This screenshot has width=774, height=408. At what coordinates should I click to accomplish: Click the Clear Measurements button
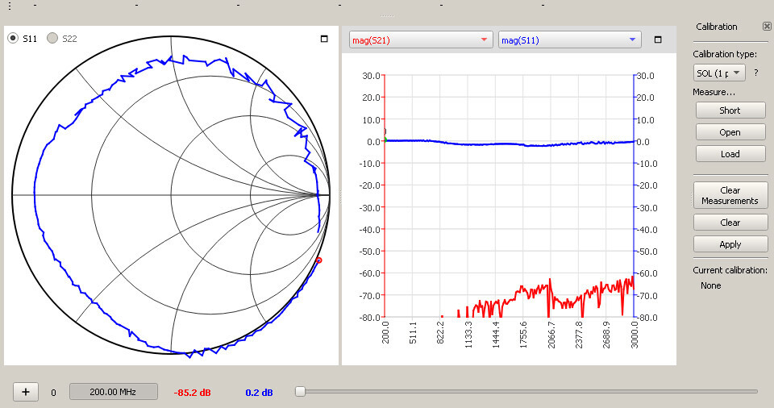click(730, 196)
